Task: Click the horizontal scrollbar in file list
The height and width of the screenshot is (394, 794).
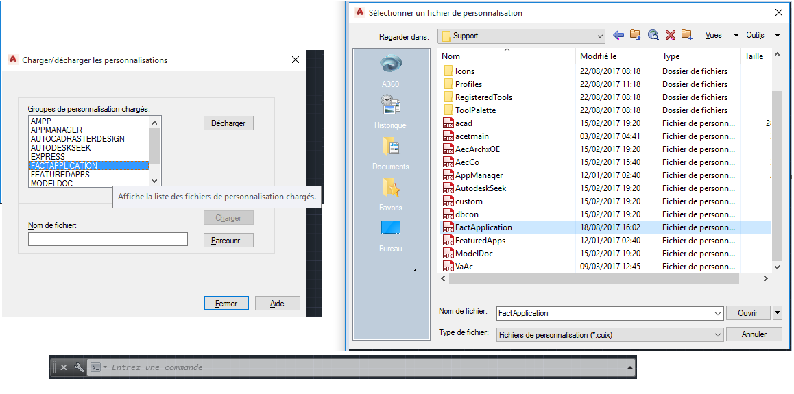Action: pyautogui.click(x=594, y=279)
